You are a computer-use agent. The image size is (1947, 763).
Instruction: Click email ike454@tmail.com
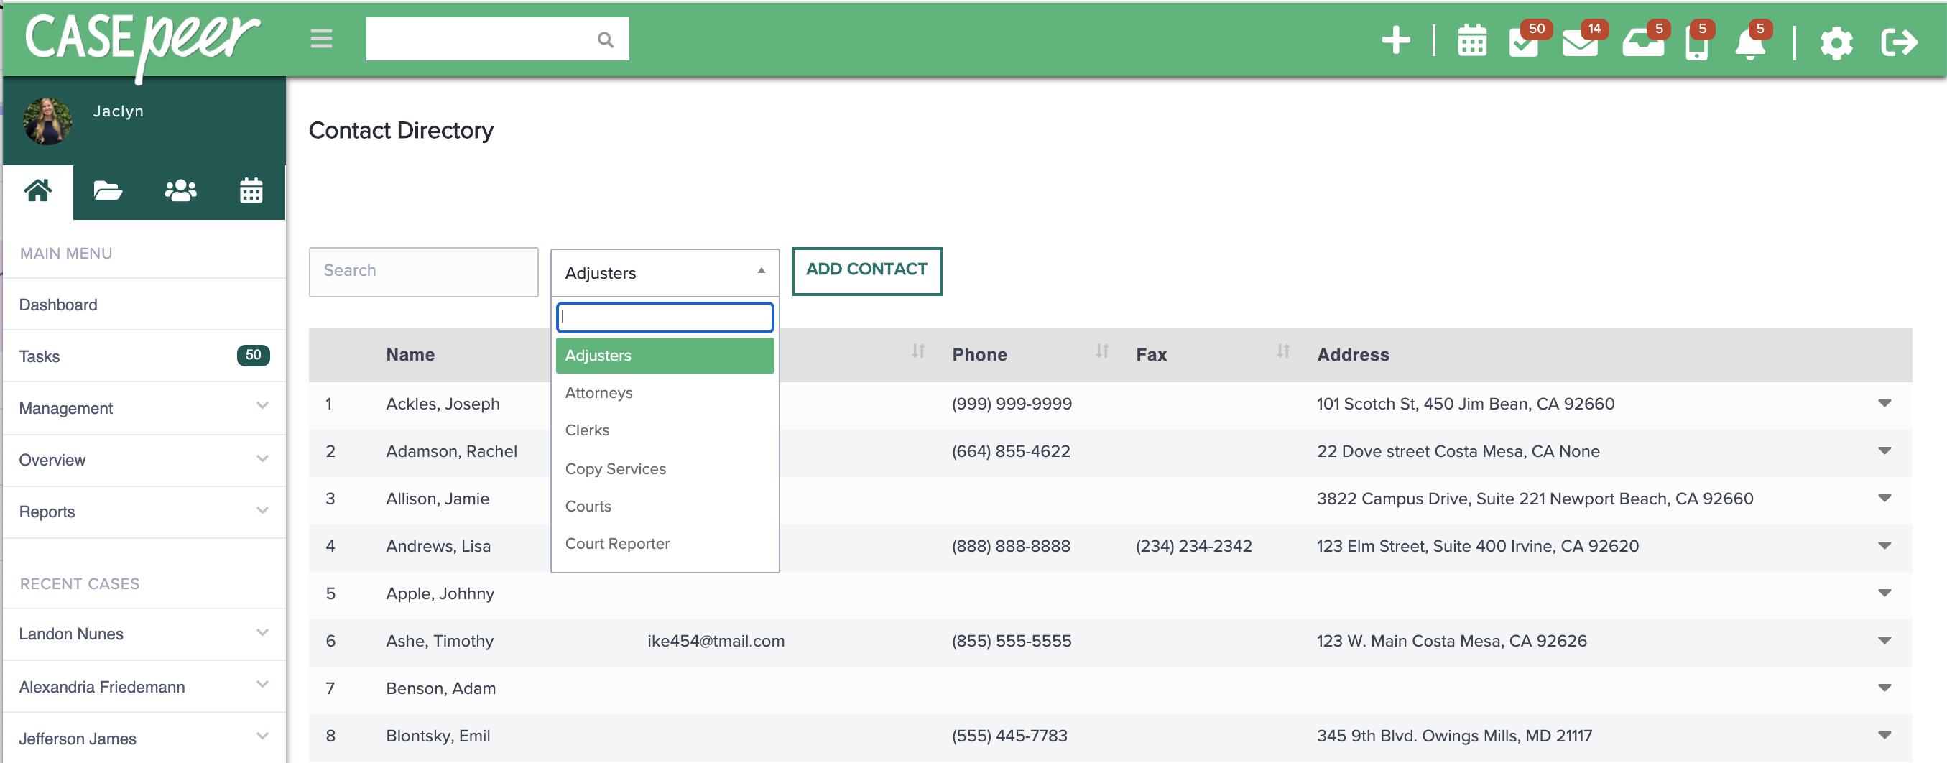(716, 642)
